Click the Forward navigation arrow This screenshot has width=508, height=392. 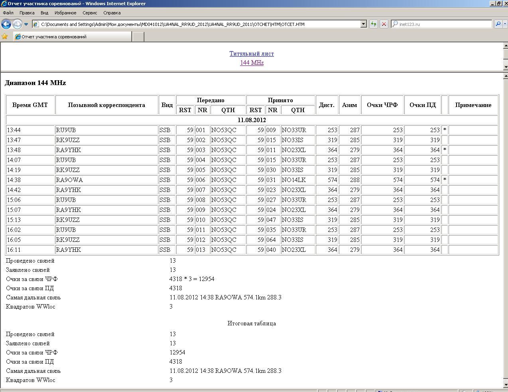tap(17, 24)
